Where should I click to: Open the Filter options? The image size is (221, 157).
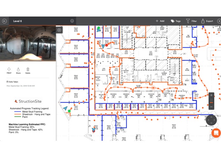pos(191,21)
